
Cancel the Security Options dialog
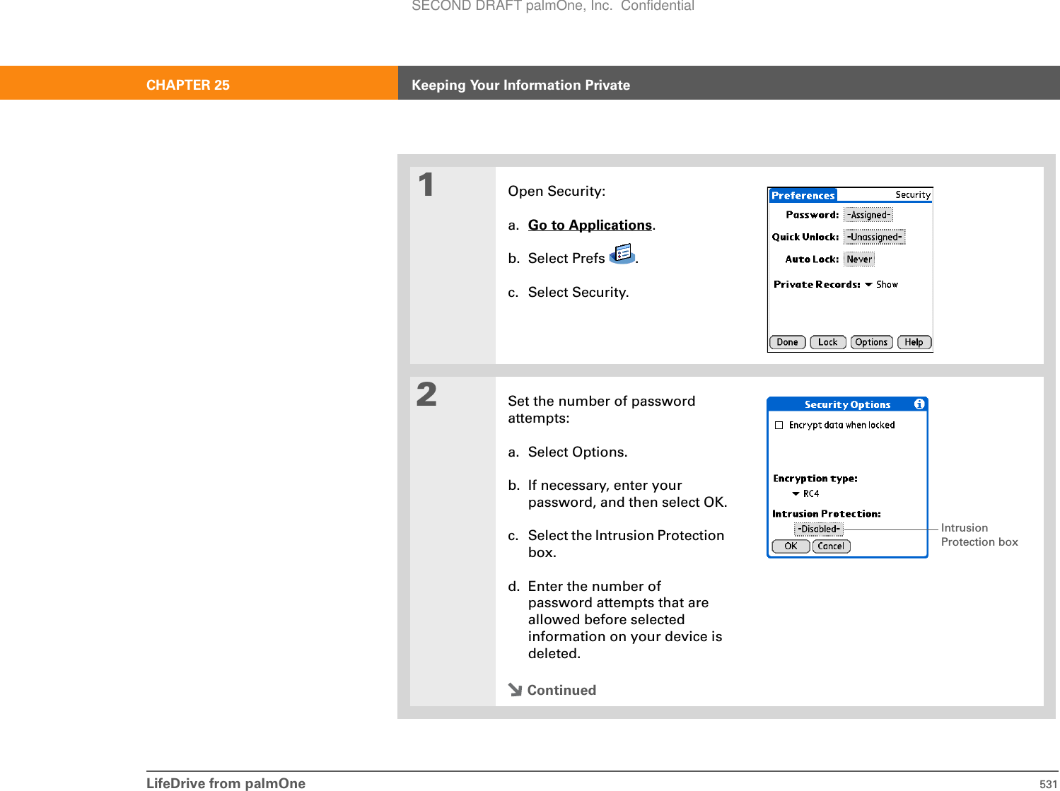[x=831, y=546]
